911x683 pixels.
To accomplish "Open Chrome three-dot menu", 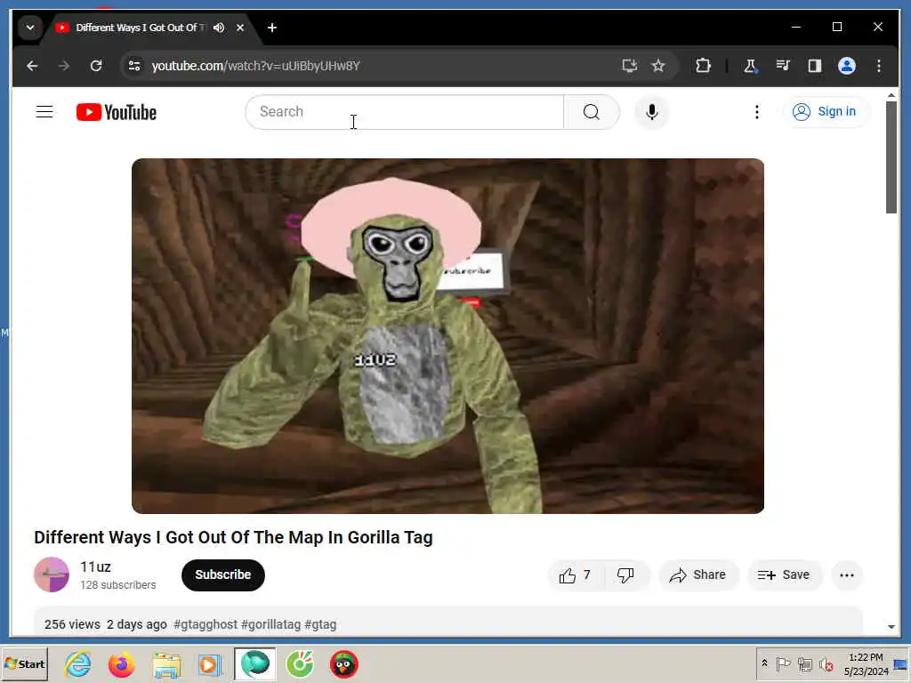I will pyautogui.click(x=879, y=66).
